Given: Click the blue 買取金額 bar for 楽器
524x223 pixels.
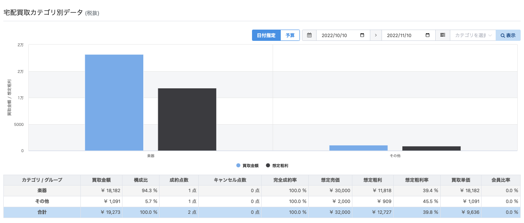Looking at the screenshot, I should pos(114,103).
